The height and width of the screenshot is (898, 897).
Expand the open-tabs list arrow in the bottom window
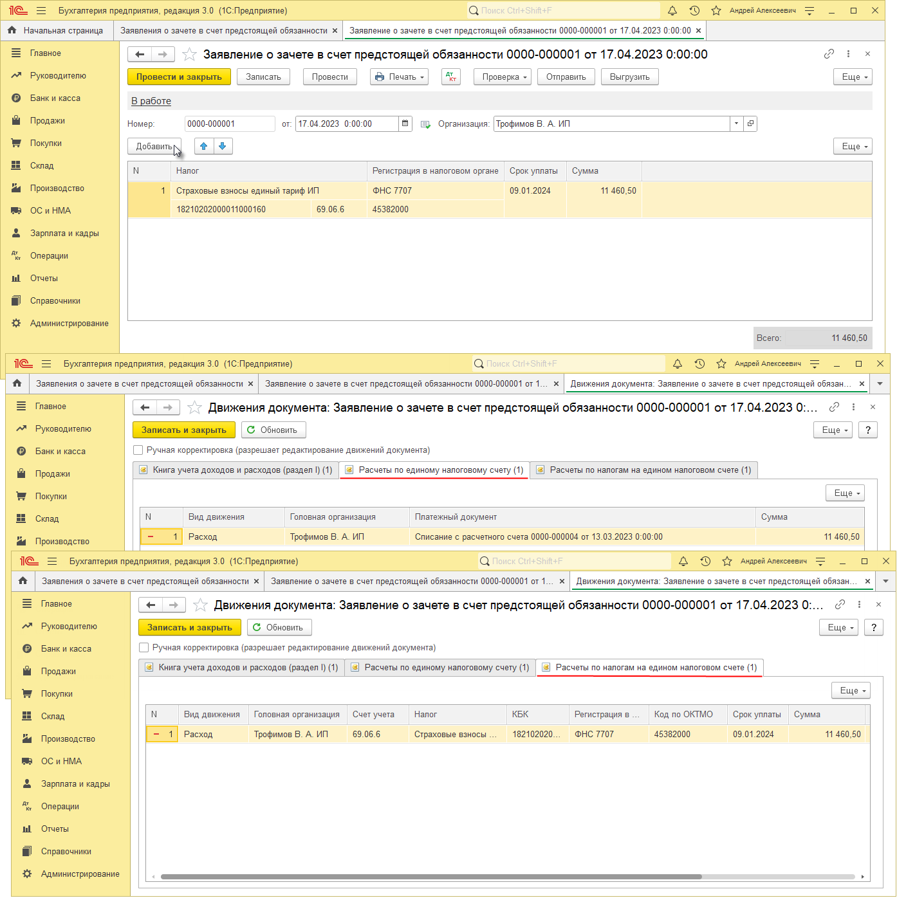pos(885,582)
